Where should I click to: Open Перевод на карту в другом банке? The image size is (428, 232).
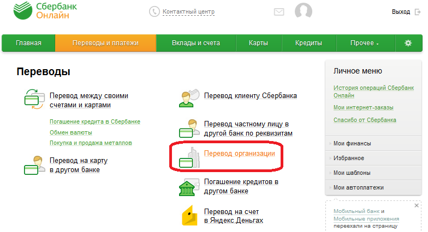79,166
